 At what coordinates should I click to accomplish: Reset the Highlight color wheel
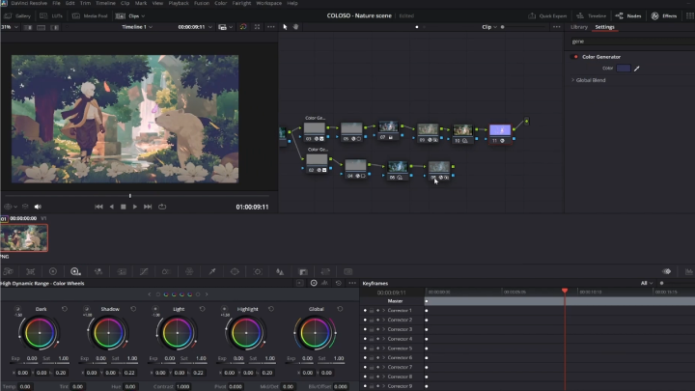tap(271, 309)
